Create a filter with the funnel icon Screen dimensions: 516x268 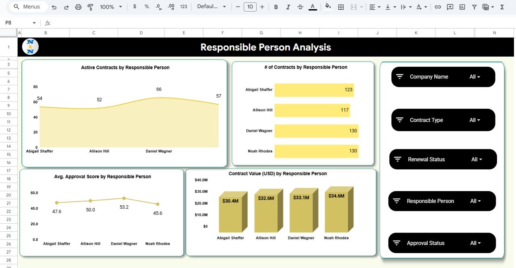[x=474, y=7]
